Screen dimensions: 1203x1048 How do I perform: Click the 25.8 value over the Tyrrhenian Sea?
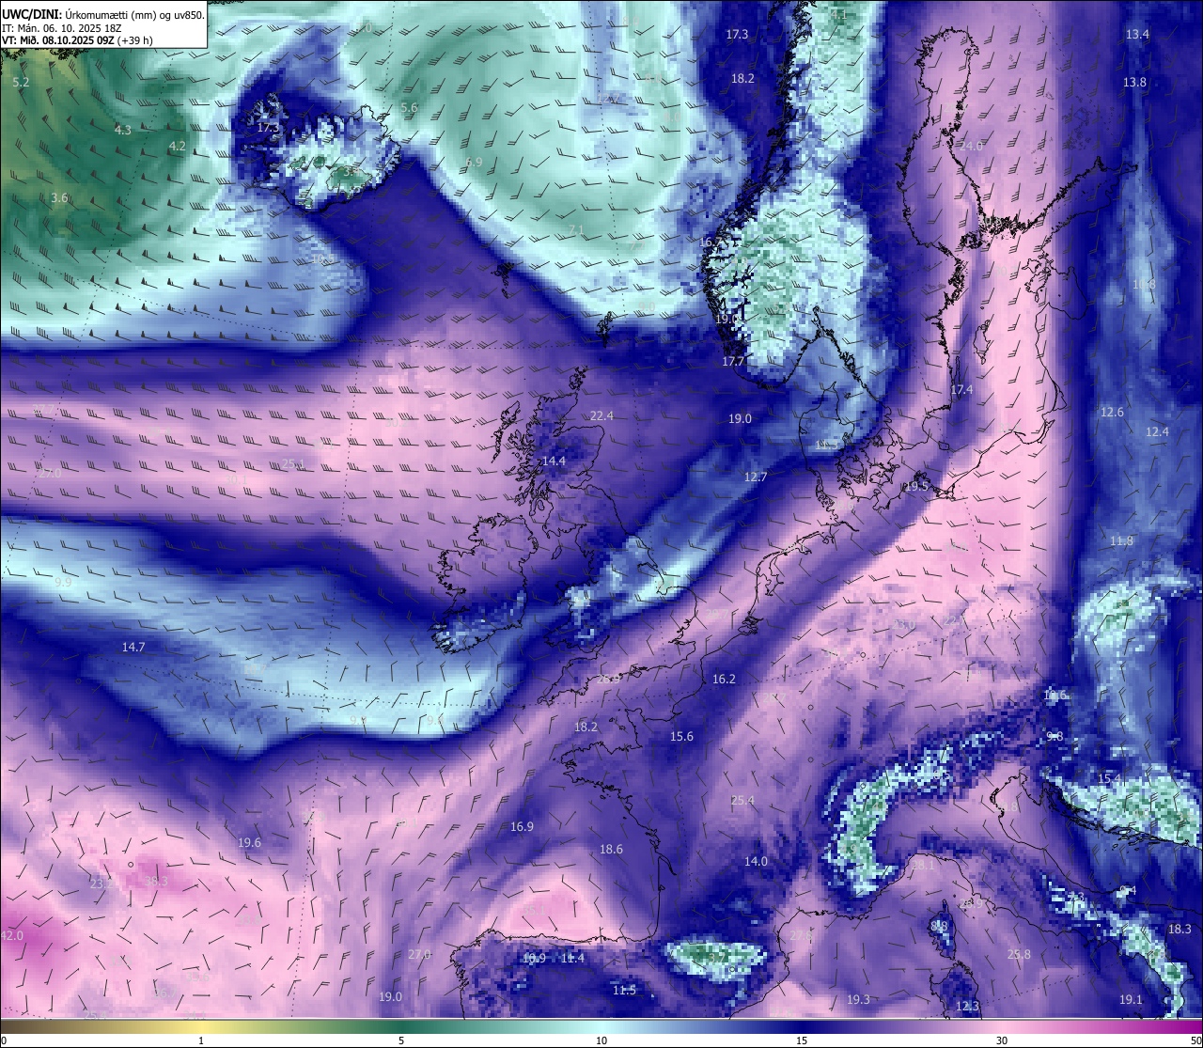[1019, 954]
